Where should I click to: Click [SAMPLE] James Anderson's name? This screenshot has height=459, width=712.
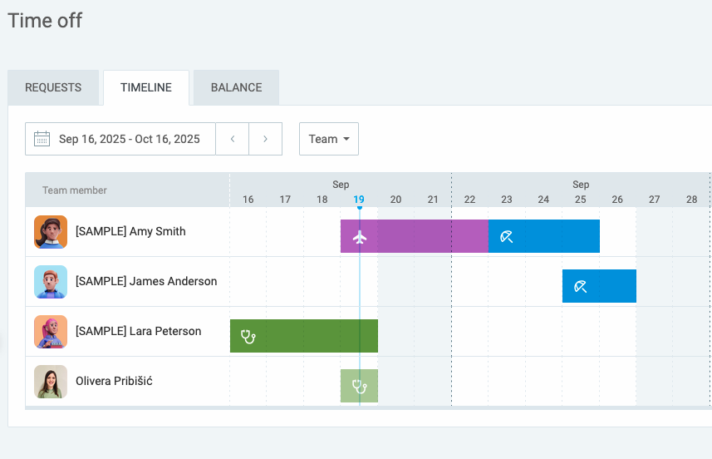coord(146,281)
